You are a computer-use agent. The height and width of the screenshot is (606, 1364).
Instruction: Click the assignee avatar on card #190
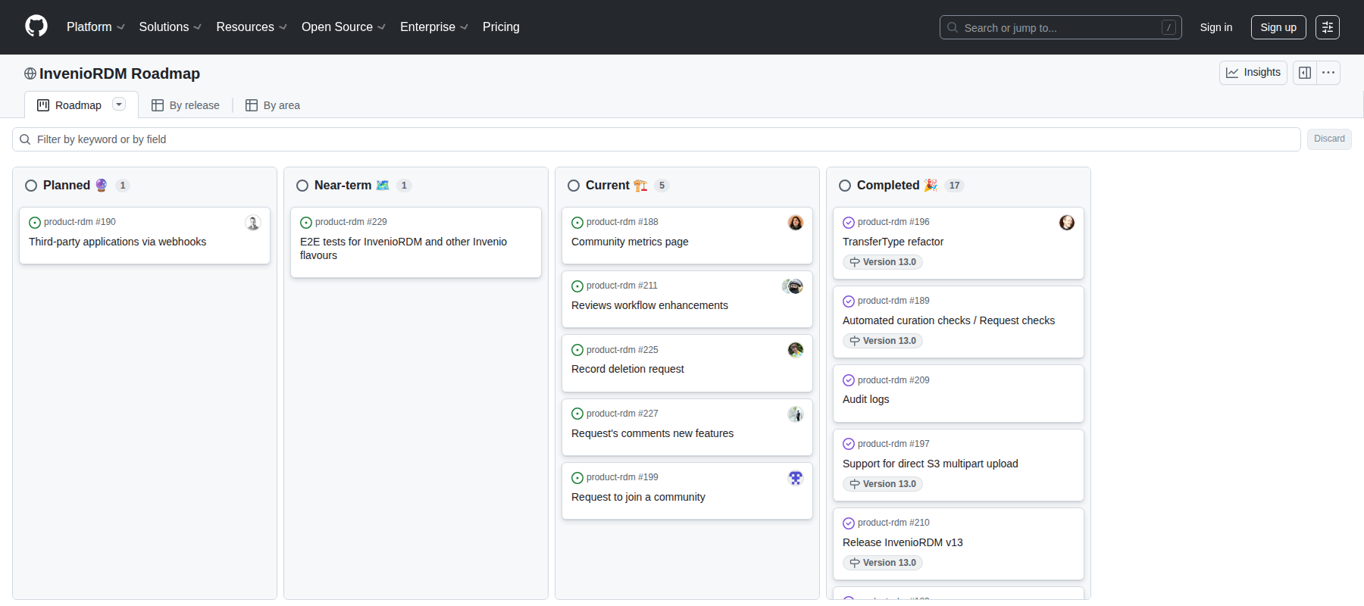[253, 223]
